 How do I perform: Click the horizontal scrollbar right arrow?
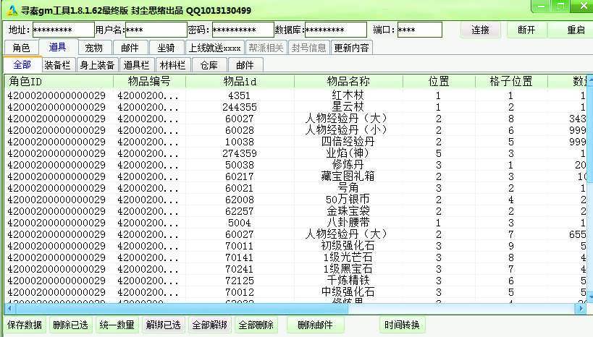(x=579, y=308)
